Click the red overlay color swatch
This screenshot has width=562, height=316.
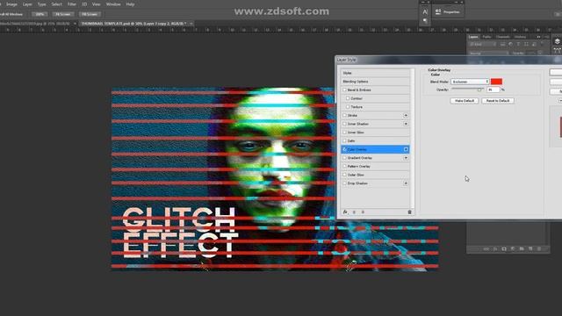(496, 82)
